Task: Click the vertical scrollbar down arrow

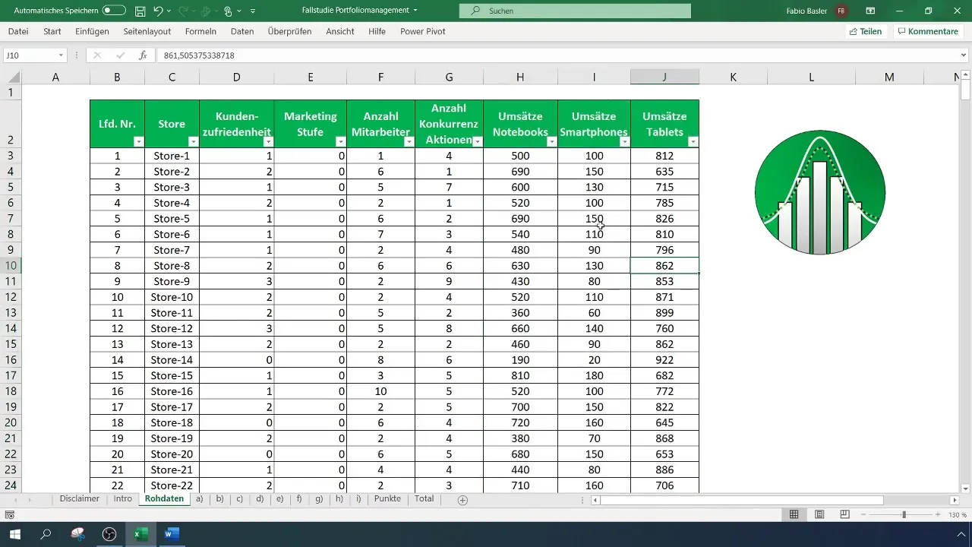Action: (965, 489)
